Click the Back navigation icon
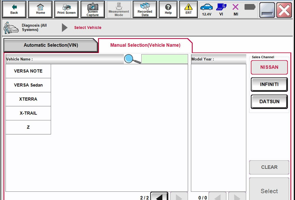 click(x=14, y=9)
